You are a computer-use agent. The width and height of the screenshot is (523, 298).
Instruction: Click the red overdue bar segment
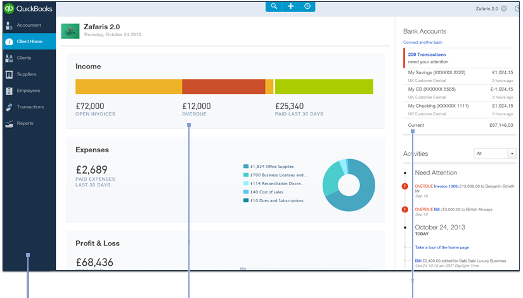click(224, 86)
